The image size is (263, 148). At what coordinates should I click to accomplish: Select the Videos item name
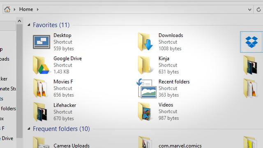coord(166,105)
